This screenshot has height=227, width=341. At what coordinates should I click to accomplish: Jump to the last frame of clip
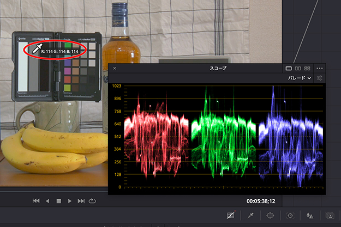(x=81, y=201)
